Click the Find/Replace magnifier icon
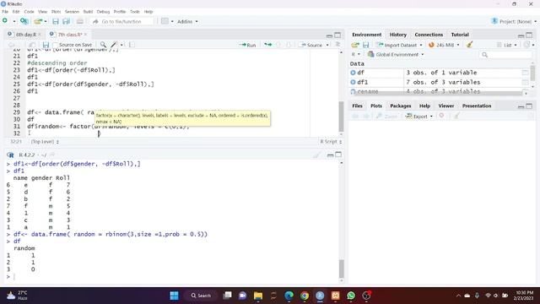Viewport: 540px width, 304px height. 103,45
